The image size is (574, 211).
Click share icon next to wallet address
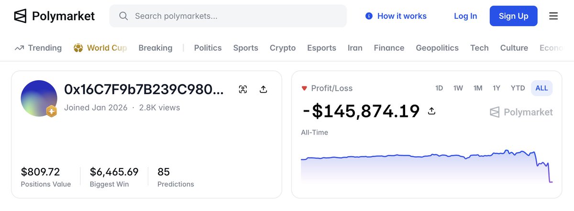pyautogui.click(x=263, y=89)
